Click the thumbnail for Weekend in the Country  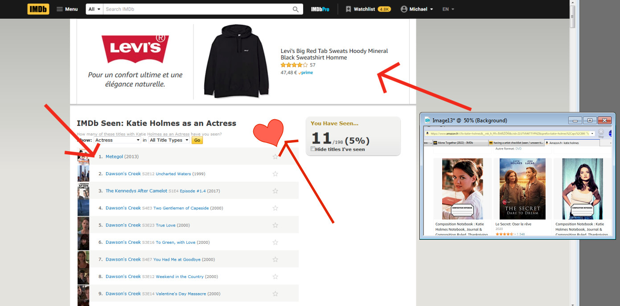(x=83, y=277)
